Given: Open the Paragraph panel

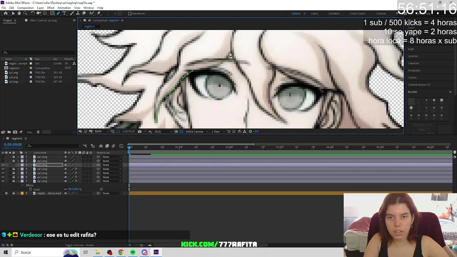Looking at the screenshot, I should pos(414,70).
